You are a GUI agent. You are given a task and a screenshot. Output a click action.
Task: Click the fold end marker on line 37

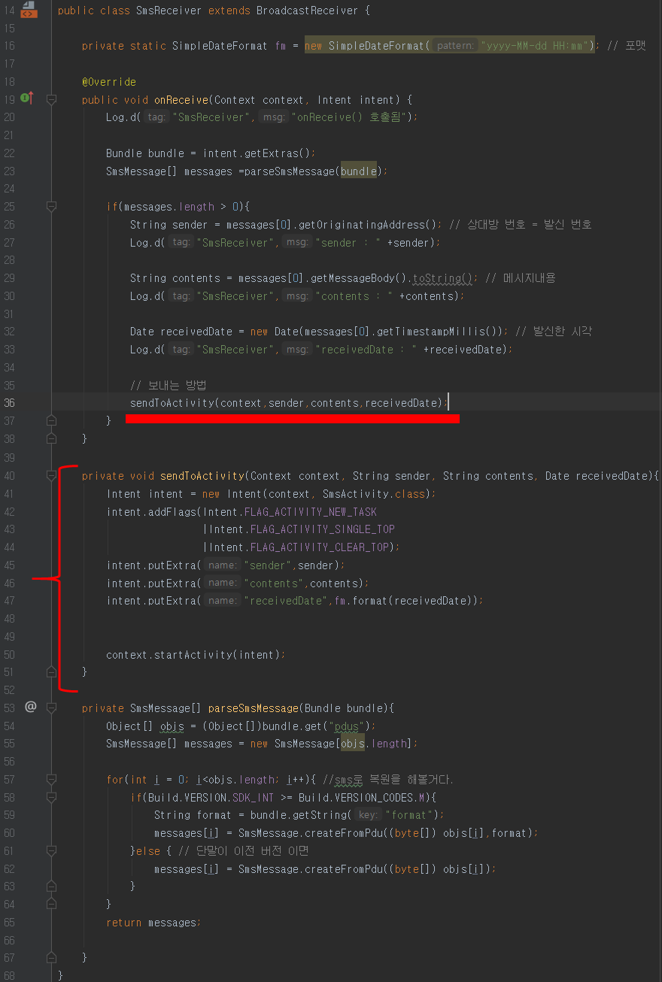(x=51, y=420)
